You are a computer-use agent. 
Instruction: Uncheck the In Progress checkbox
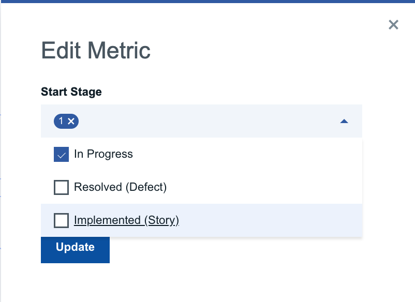coord(61,154)
